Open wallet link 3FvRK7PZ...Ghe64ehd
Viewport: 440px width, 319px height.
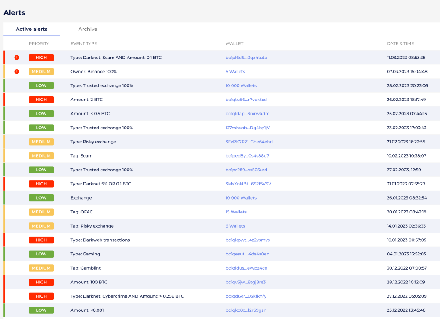click(x=249, y=142)
